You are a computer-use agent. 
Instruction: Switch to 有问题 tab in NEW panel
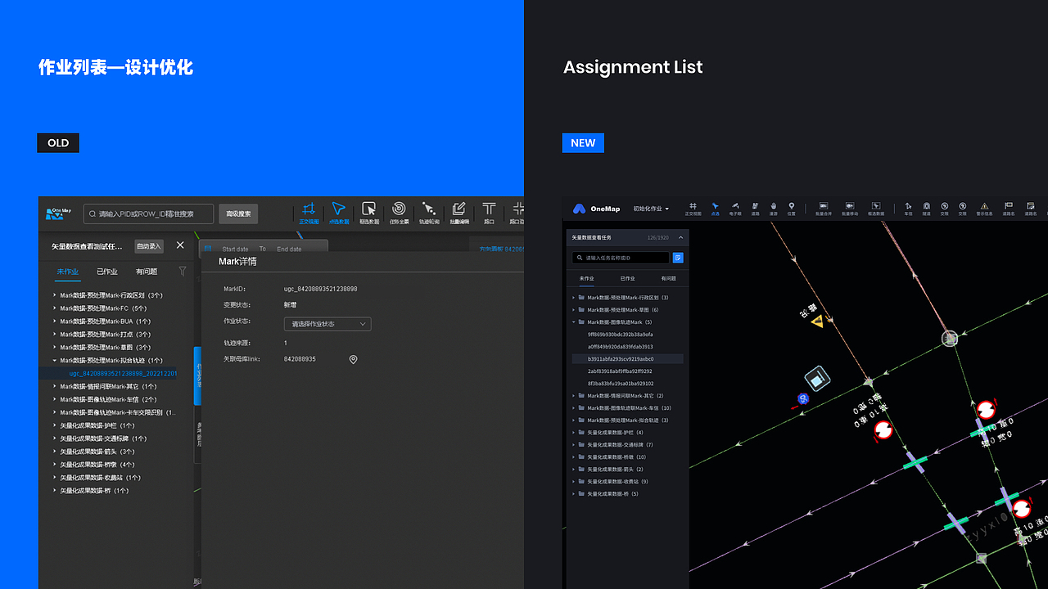coord(668,279)
